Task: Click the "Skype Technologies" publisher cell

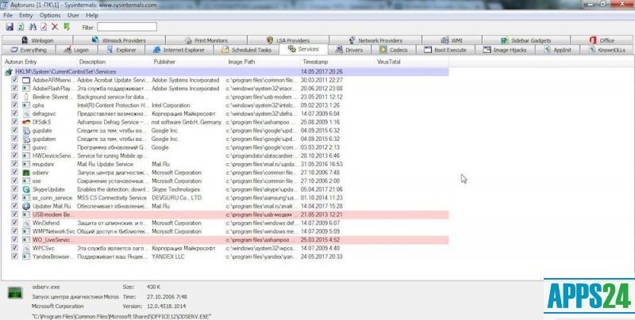Action: (175, 189)
